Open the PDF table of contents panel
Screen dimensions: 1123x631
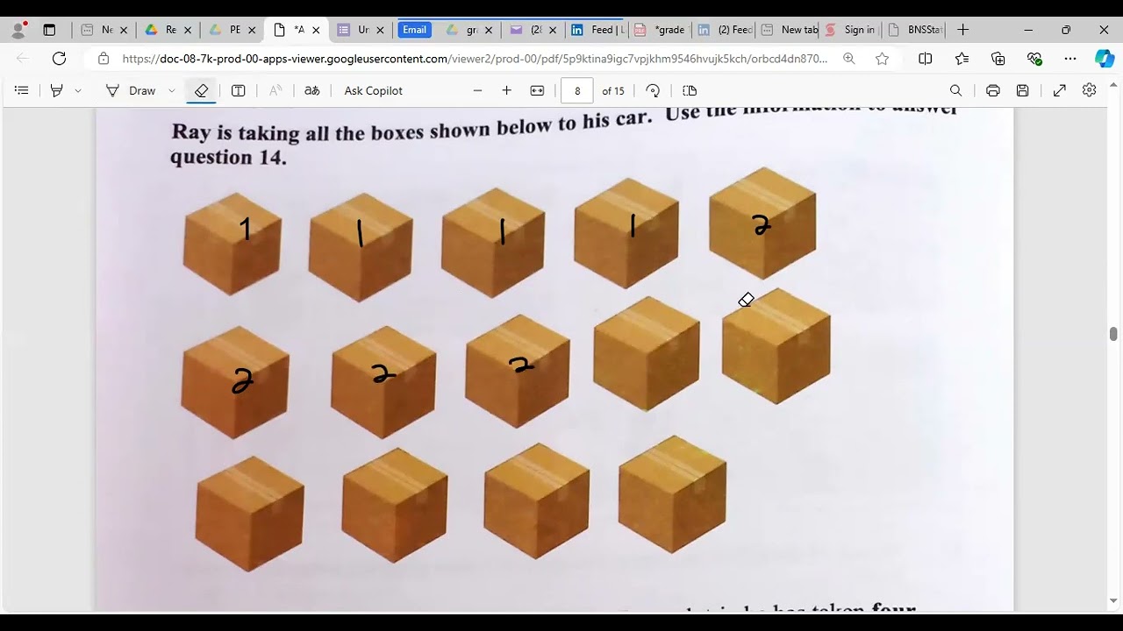pyautogui.click(x=22, y=90)
